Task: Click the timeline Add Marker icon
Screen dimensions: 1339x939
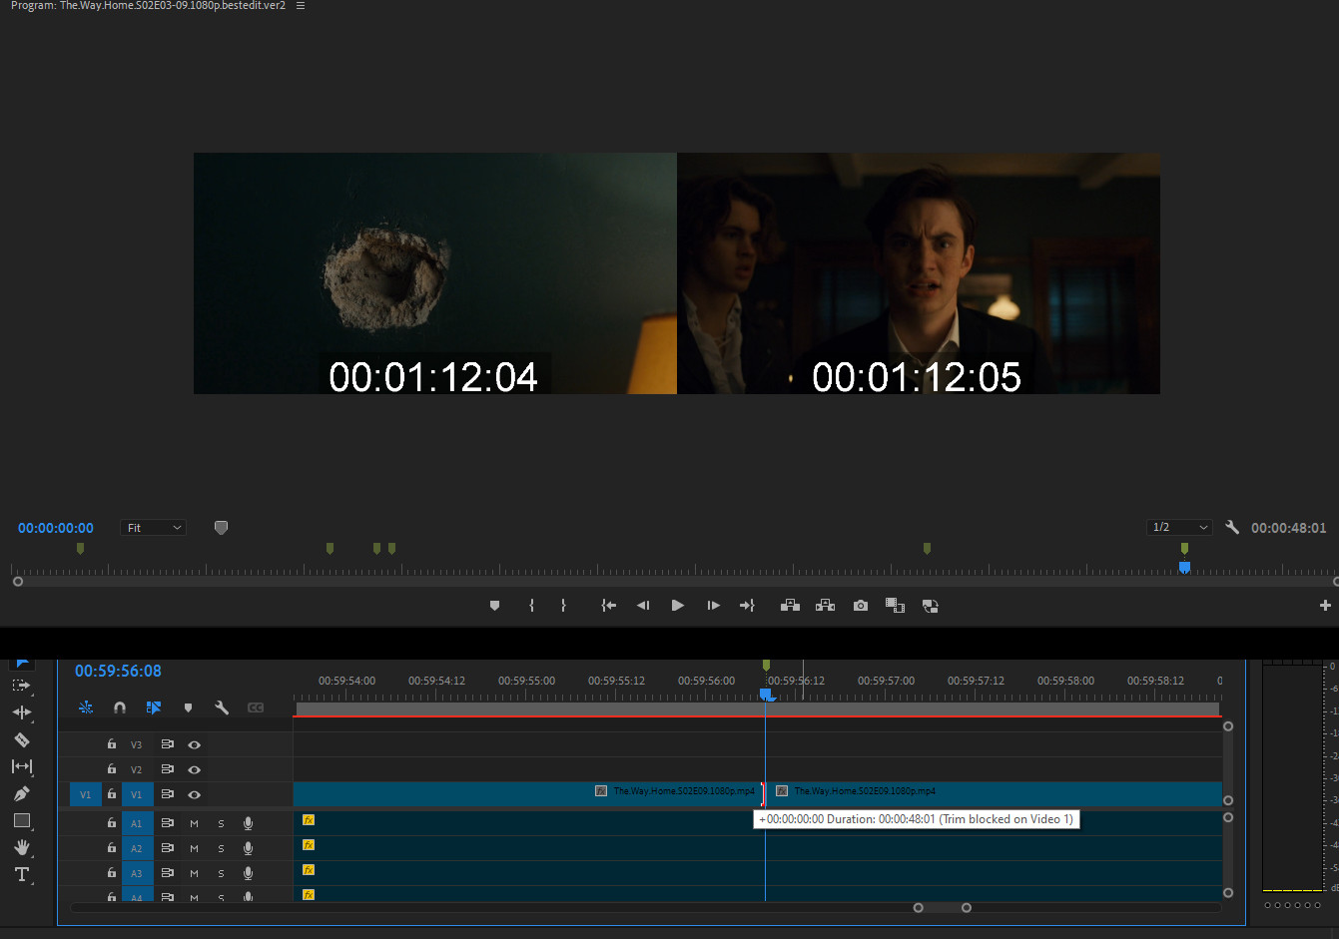Action: (x=188, y=707)
